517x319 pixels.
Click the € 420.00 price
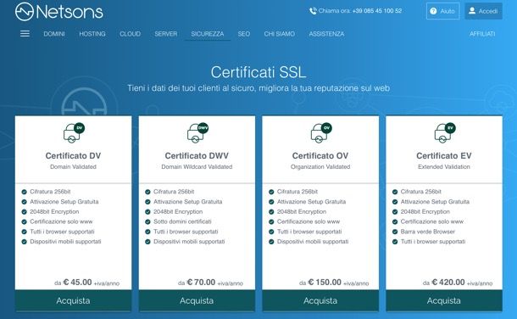pyautogui.click(x=448, y=283)
